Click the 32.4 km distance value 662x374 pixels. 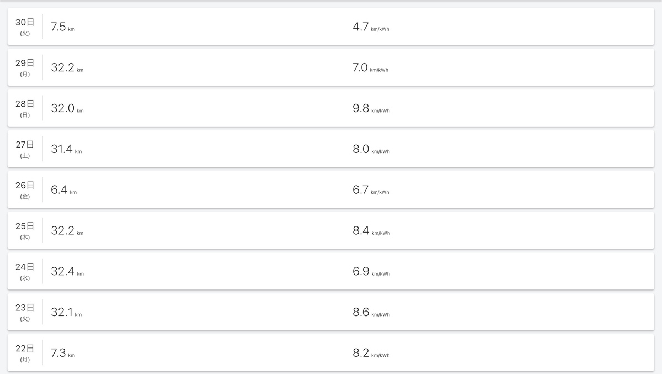[67, 272]
